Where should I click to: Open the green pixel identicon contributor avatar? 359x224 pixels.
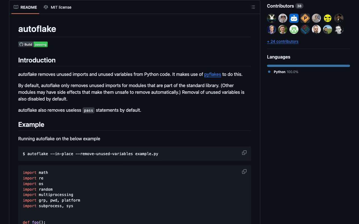click(x=294, y=29)
